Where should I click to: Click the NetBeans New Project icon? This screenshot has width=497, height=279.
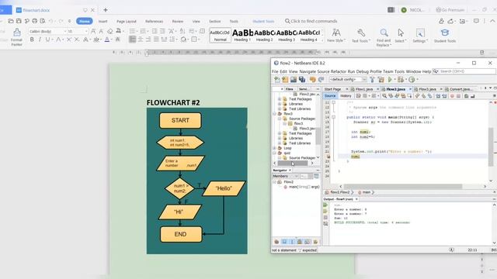click(x=285, y=79)
